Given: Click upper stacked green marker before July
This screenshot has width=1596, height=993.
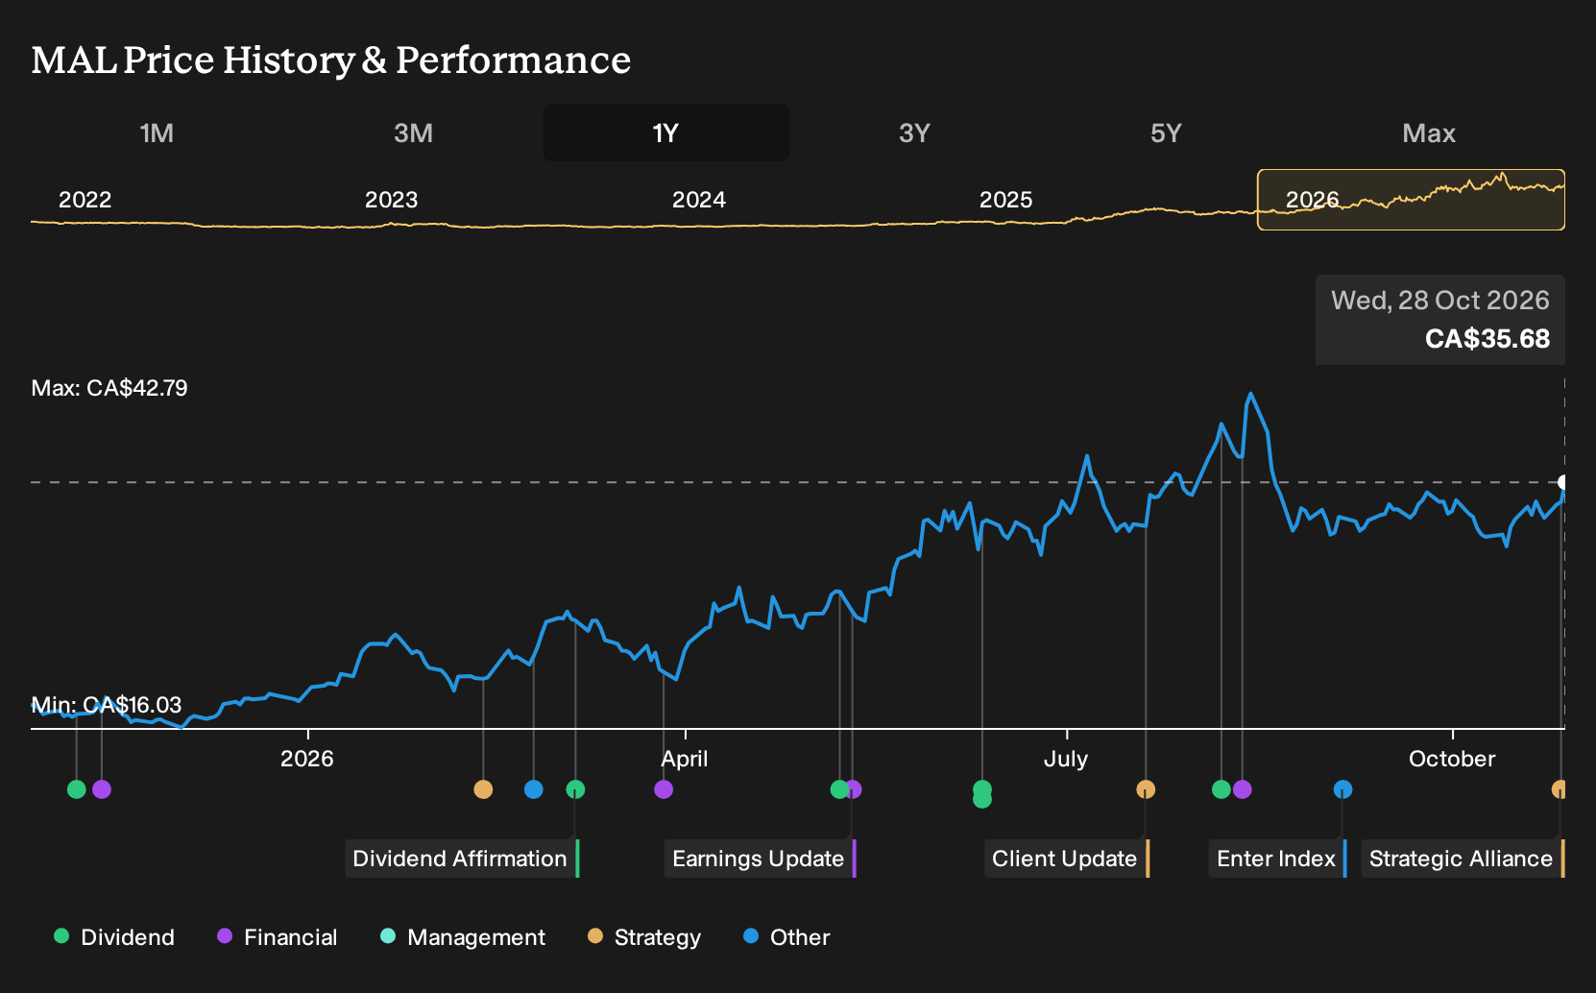Looking at the screenshot, I should point(981,787).
